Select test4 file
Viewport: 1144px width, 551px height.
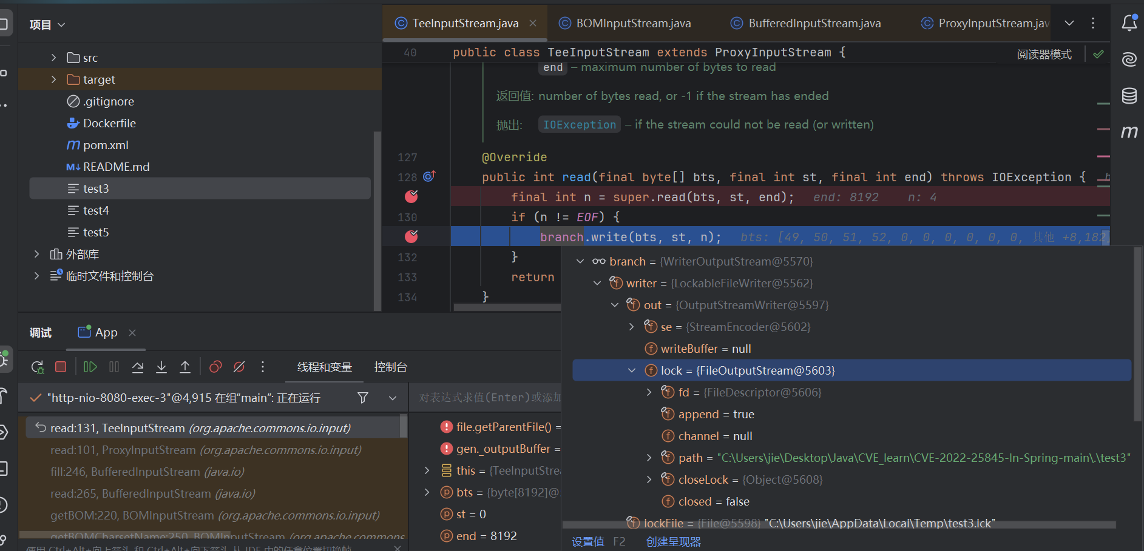click(96, 210)
